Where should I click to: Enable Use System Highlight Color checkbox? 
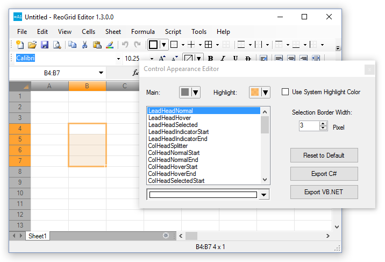[286, 92]
